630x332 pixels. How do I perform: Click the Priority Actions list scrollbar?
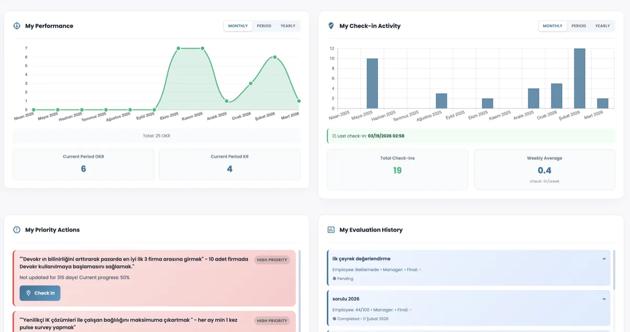[x=300, y=278]
